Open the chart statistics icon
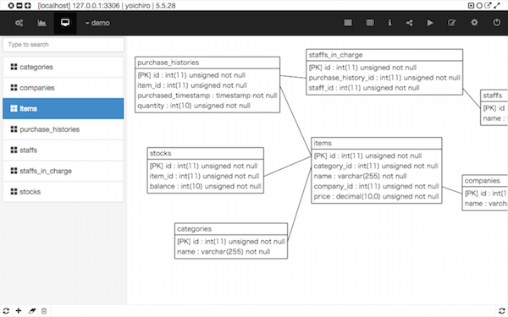 (41, 23)
